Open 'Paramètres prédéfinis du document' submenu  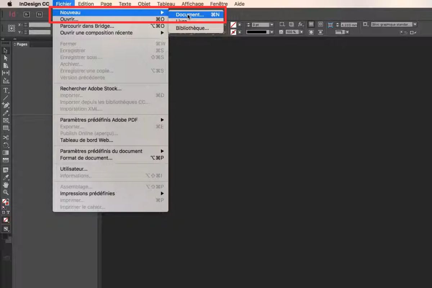[x=111, y=151]
